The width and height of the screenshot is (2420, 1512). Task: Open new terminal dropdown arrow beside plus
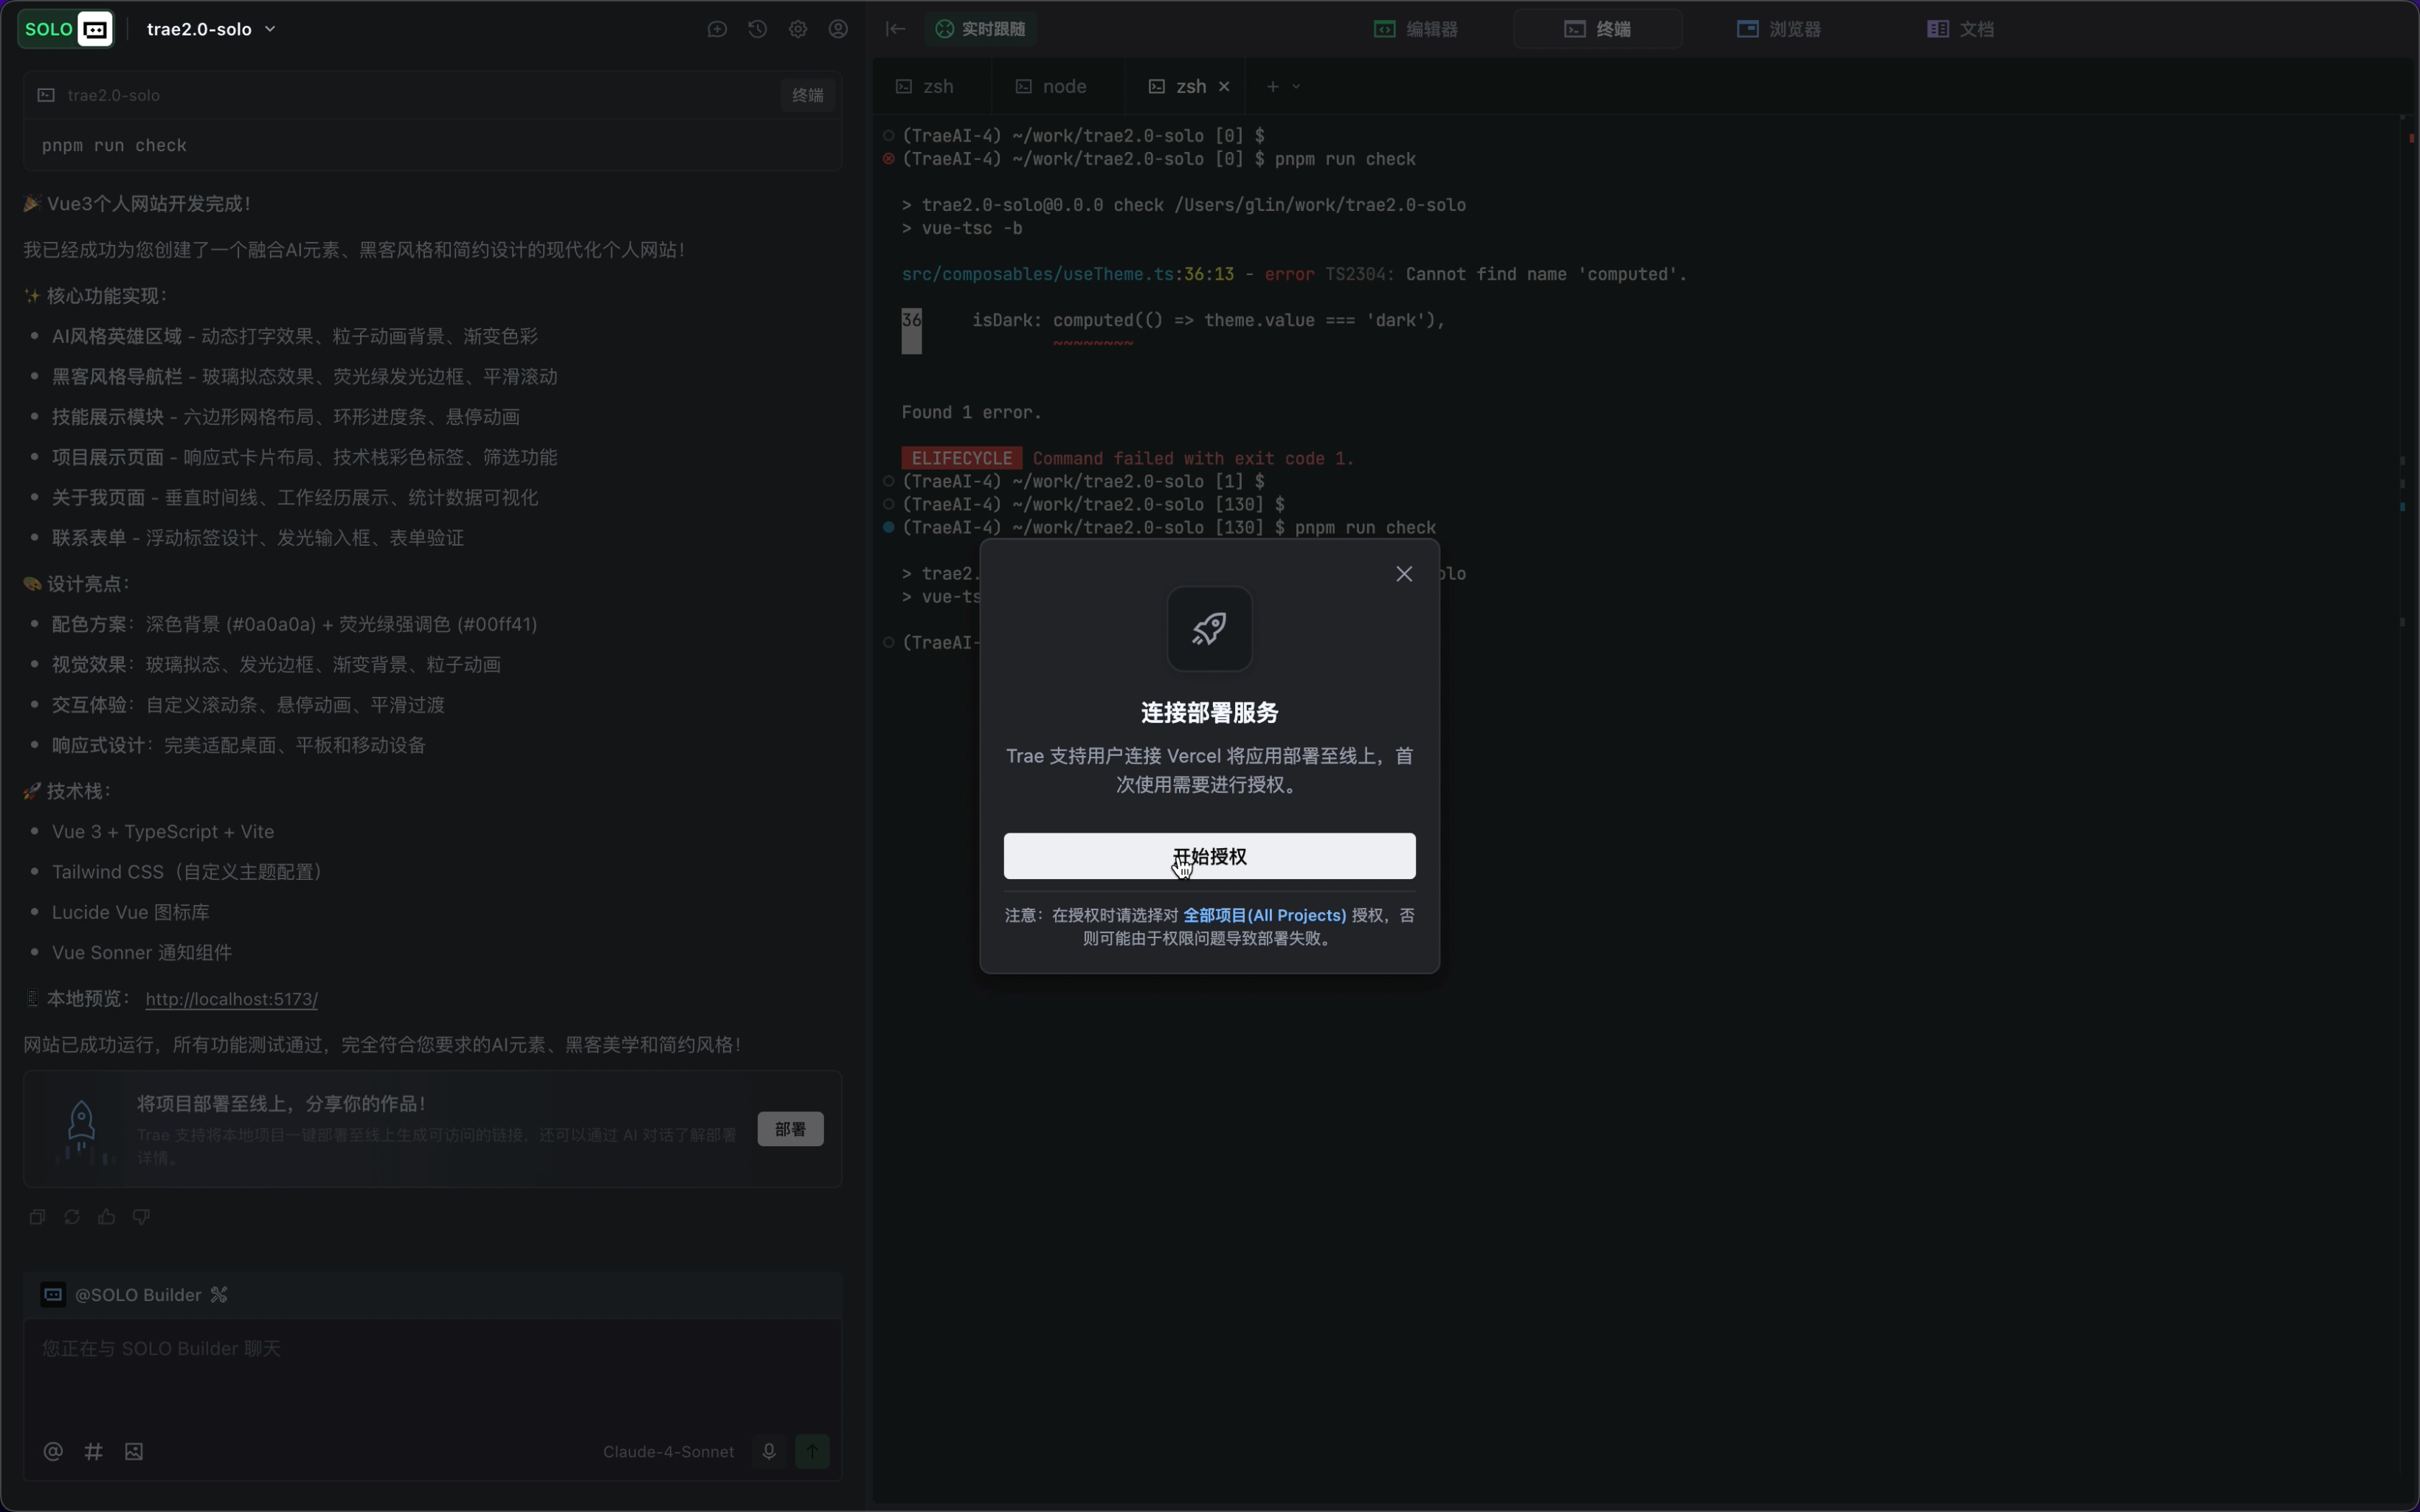click(x=1297, y=87)
